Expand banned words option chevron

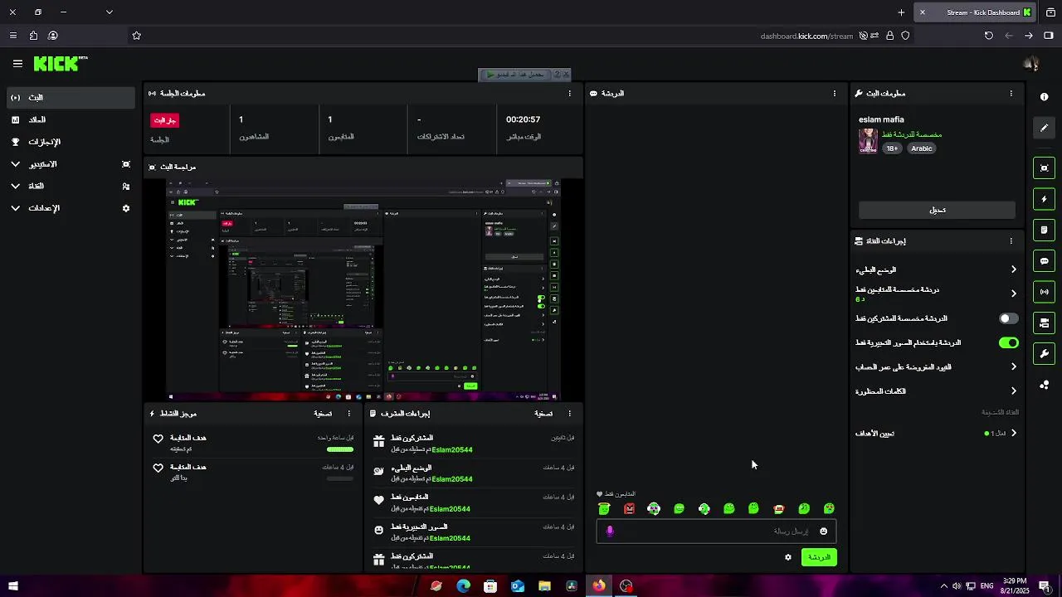1013,391
